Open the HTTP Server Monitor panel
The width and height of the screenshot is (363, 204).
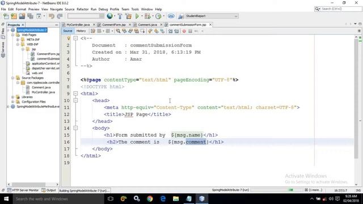(x=23, y=190)
